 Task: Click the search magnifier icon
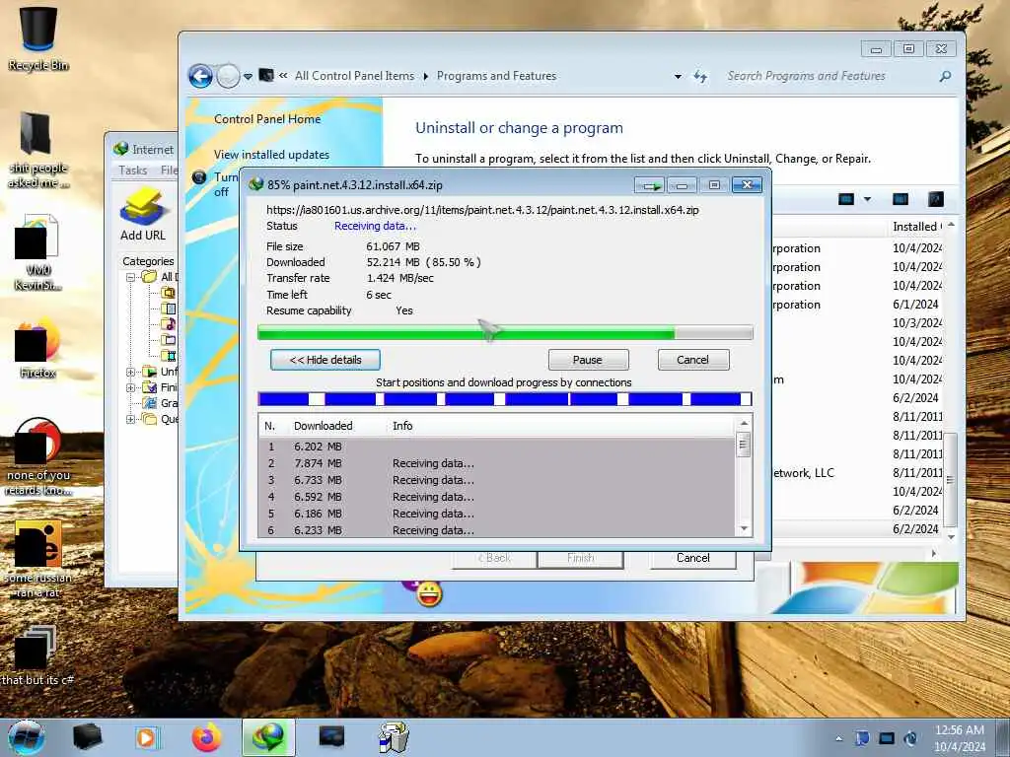coord(945,77)
